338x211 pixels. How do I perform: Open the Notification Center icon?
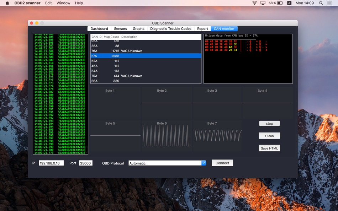pyautogui.click(x=331, y=3)
